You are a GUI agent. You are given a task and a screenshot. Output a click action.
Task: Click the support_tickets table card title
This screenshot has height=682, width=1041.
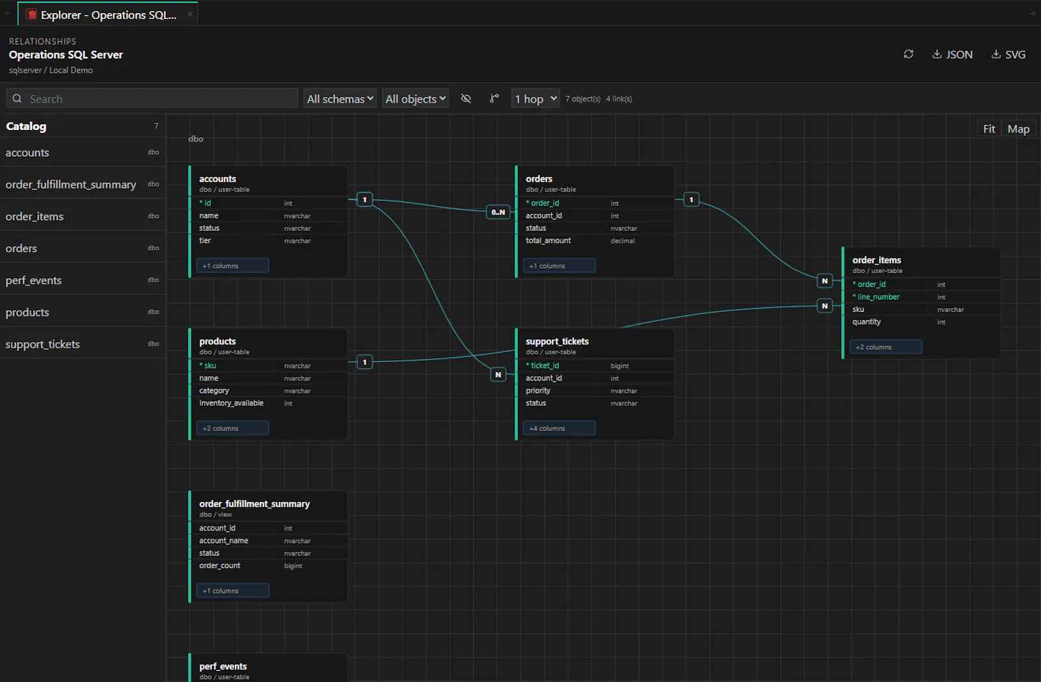click(558, 341)
